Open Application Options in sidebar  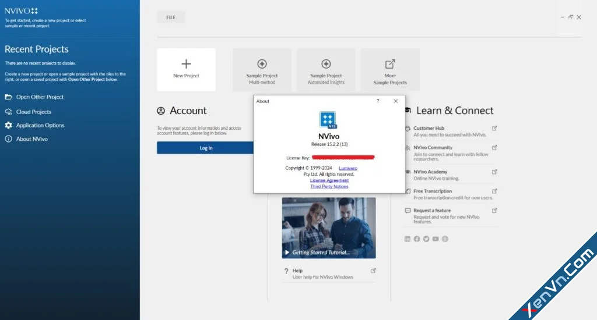click(x=40, y=125)
